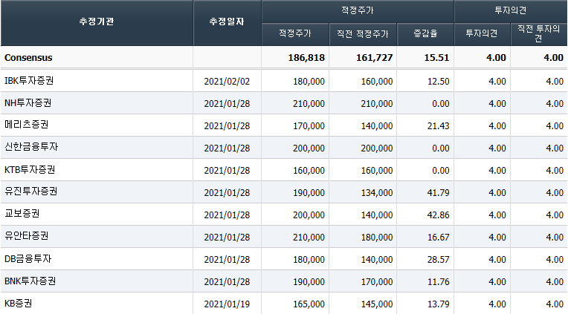
Task: Click the 직전 투자의견 sub-header
Action: [x=539, y=33]
